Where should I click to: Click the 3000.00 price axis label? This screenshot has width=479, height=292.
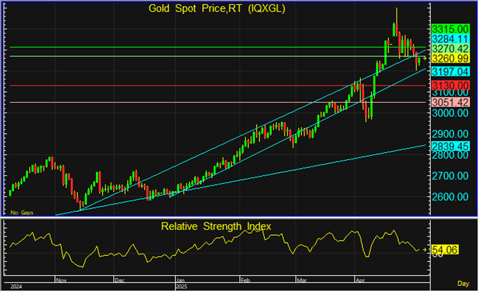click(450, 113)
